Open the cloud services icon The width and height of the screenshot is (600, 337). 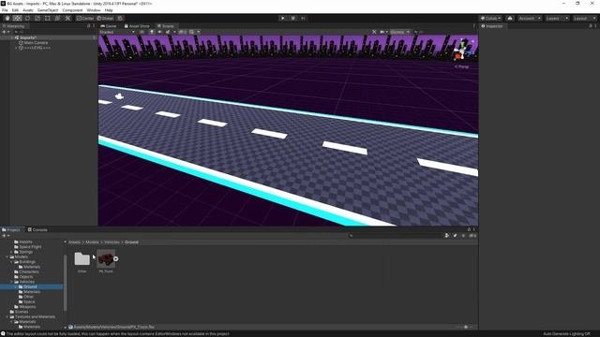point(510,19)
